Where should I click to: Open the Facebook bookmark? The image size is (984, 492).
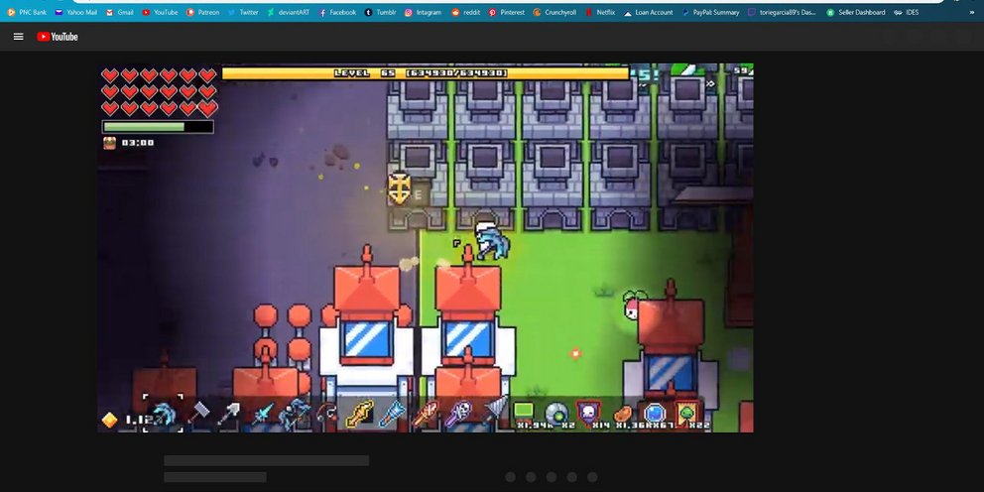click(337, 12)
